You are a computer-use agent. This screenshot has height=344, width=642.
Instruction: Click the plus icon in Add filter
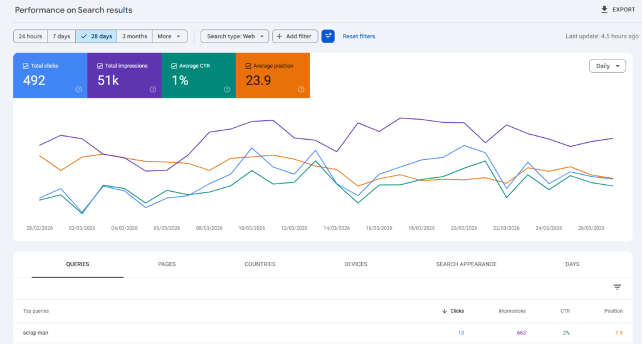[280, 36]
